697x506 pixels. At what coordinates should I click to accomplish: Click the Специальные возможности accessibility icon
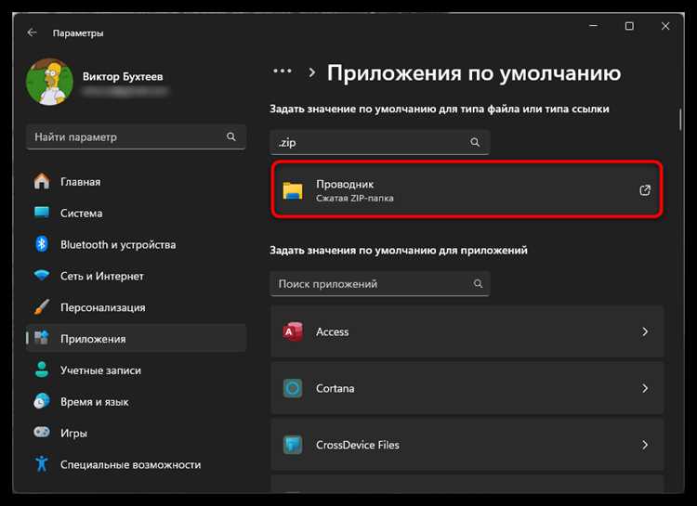point(42,464)
